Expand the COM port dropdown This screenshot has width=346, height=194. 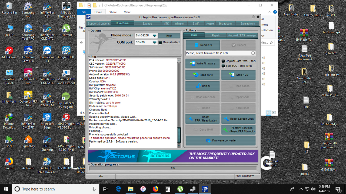154,42
